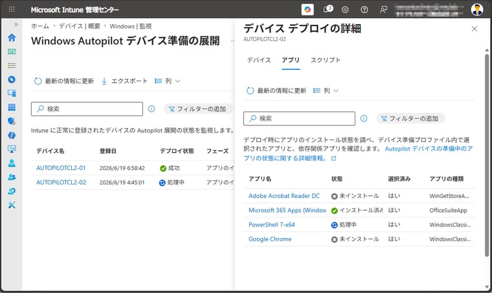Switch to スクリプト tab
The height and width of the screenshot is (293, 492).
[x=326, y=60]
